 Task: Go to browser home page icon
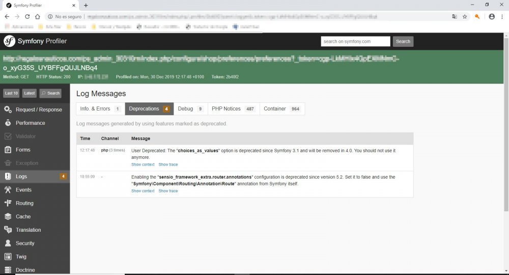click(x=38, y=17)
